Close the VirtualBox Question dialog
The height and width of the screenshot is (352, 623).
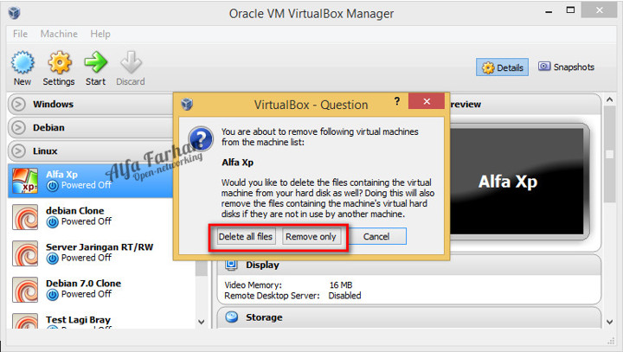click(427, 101)
